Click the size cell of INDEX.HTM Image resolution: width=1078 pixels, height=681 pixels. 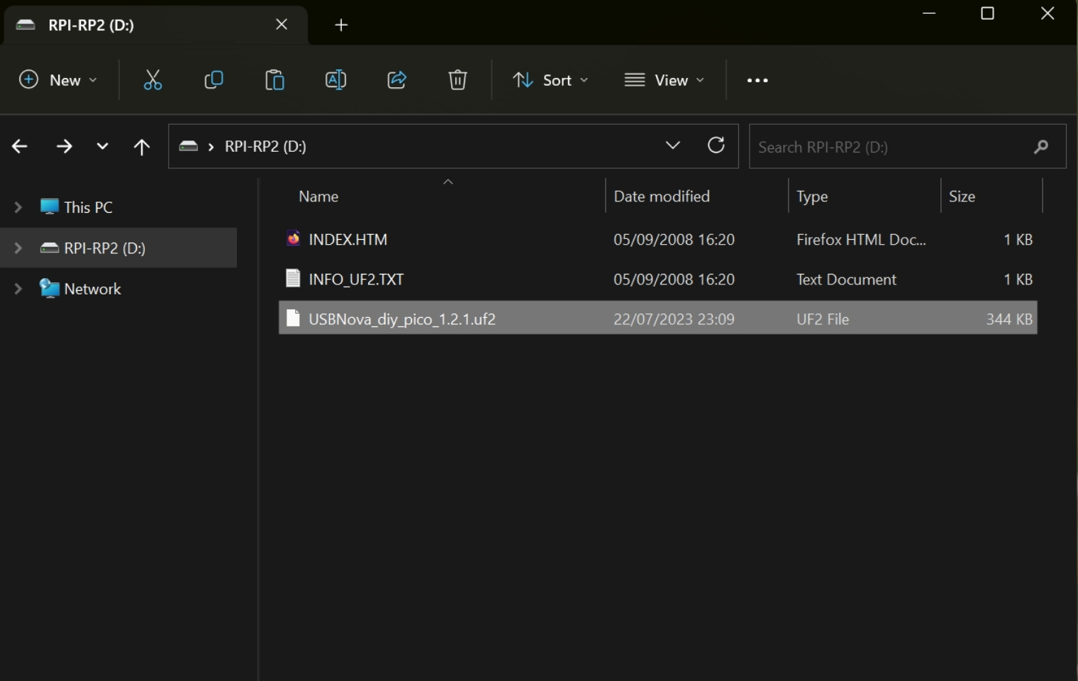[x=1018, y=240]
